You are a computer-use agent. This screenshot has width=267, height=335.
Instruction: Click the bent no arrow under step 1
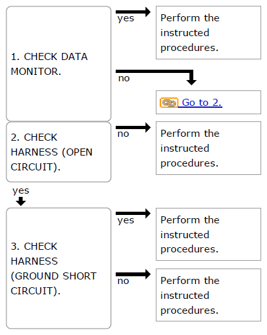coord(156,77)
